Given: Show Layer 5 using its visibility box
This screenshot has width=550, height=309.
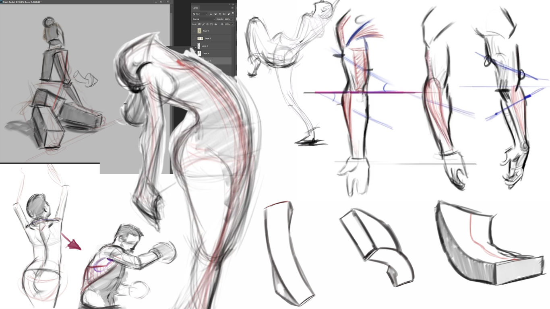Looking at the screenshot, I should (194, 39).
